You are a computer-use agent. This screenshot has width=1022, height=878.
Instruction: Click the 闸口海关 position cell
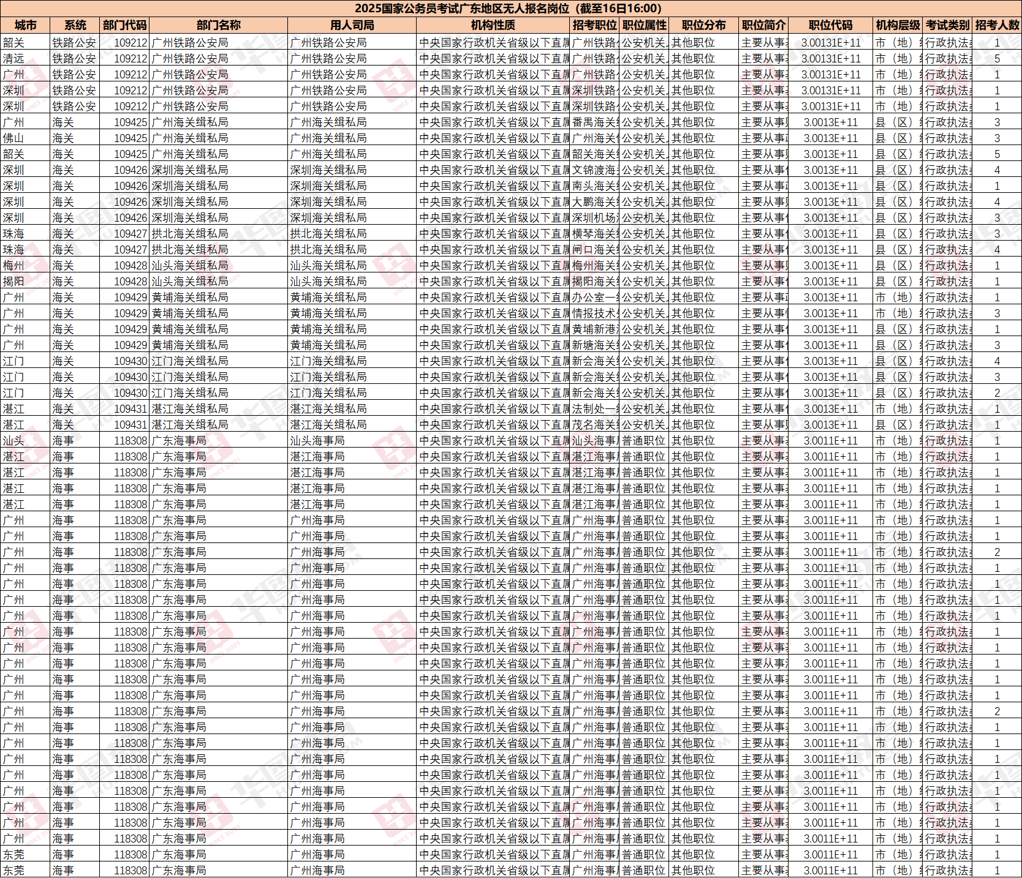tap(595, 250)
